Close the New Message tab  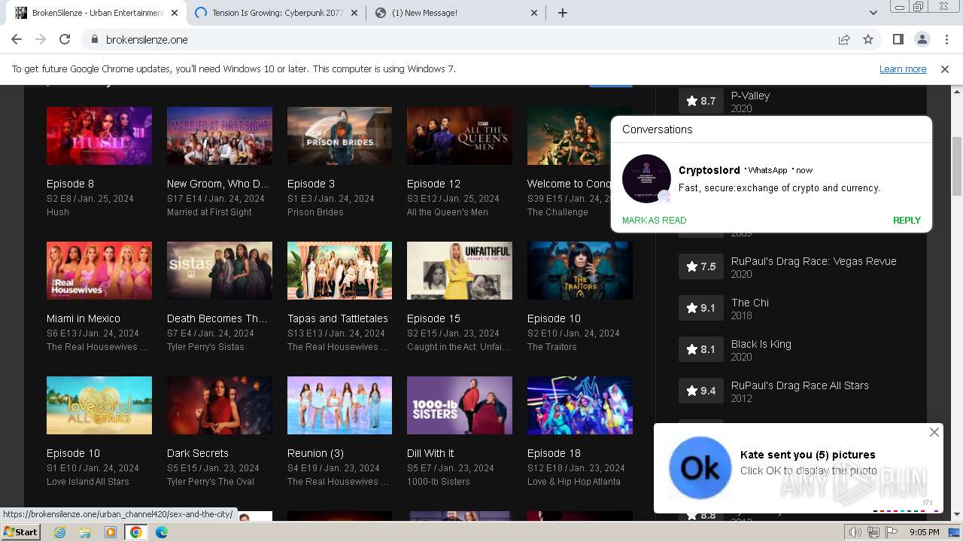coord(534,13)
